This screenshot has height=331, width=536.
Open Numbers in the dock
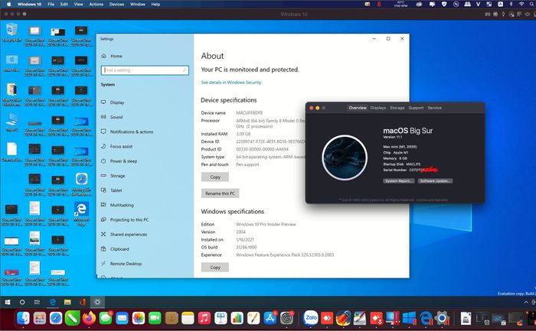click(237, 318)
